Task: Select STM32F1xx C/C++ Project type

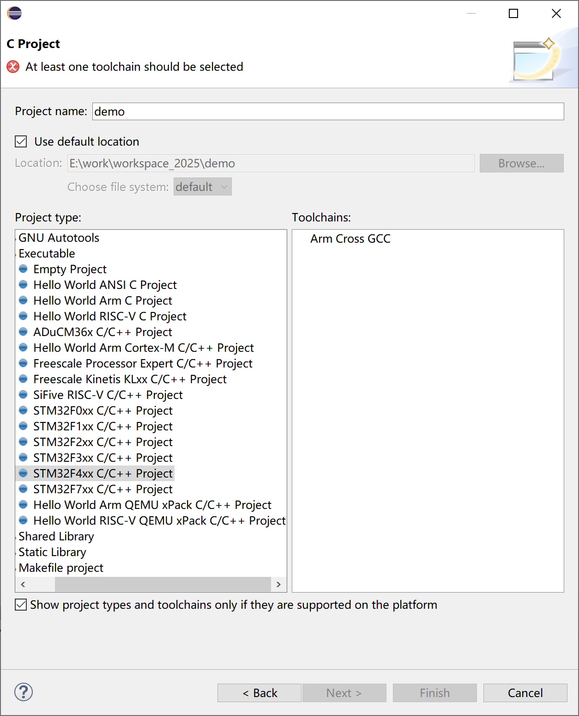Action: [x=103, y=426]
